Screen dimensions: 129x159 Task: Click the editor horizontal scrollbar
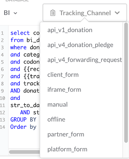(x=24, y=152)
